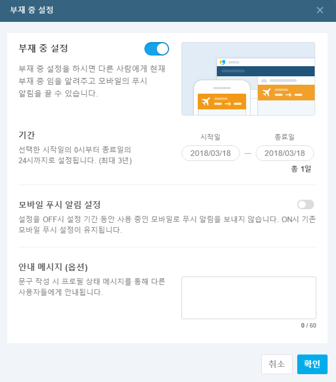The width and height of the screenshot is (336, 382).
Task: Open the 종료일 date picker field
Action: [285, 153]
